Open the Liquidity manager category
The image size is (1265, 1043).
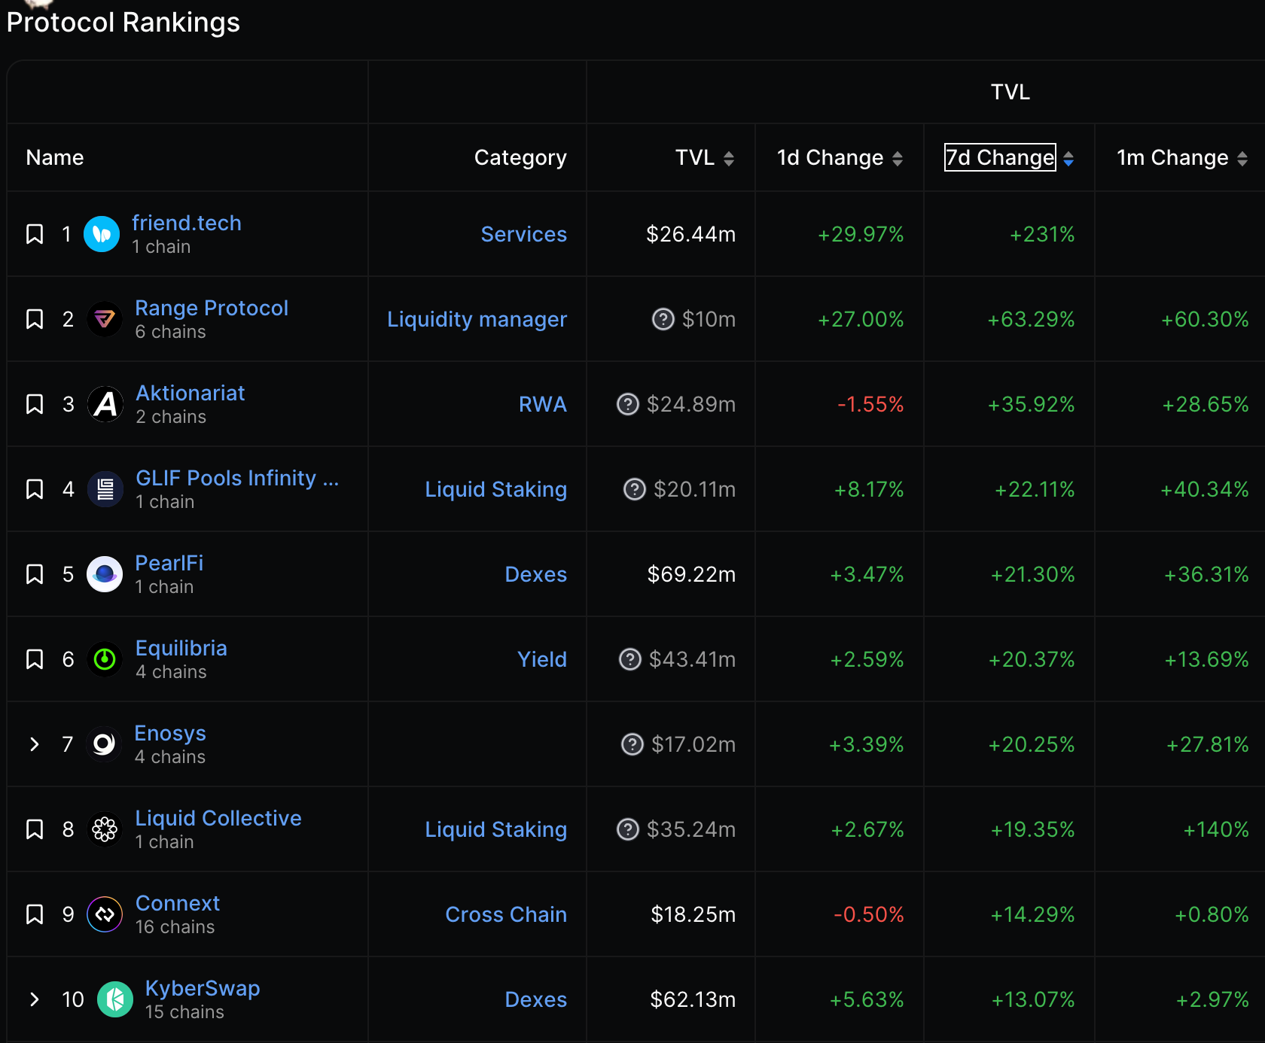477,319
